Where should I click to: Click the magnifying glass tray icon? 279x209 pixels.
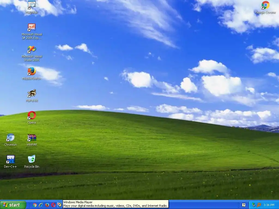pyautogui.click(x=259, y=205)
